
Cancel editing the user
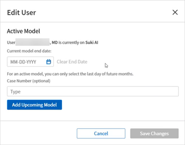click(x=101, y=133)
